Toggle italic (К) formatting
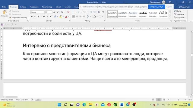Image resolution: width=193 pixels, height=108 pixels. click(35, 16)
